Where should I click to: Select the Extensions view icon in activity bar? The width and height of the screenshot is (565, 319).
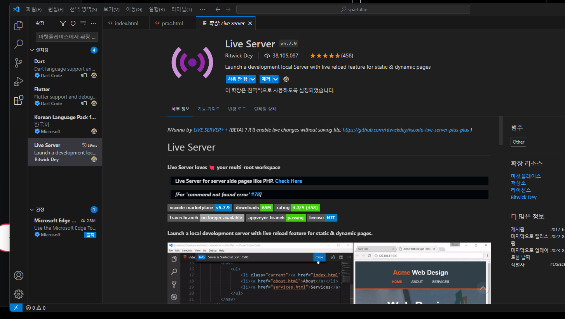click(19, 101)
